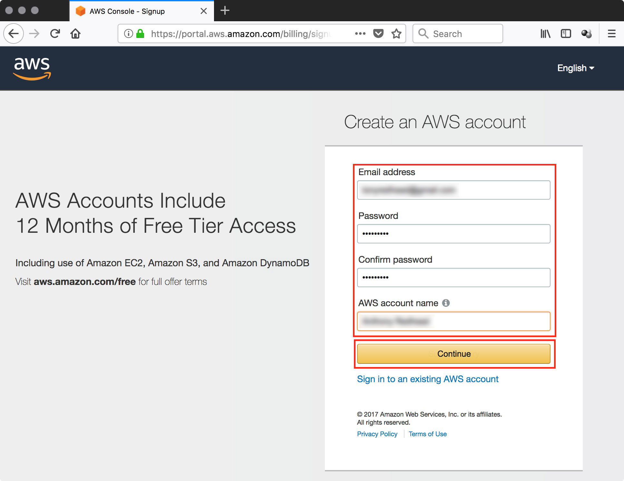Click the Email address field
The width and height of the screenshot is (624, 481).
click(453, 190)
